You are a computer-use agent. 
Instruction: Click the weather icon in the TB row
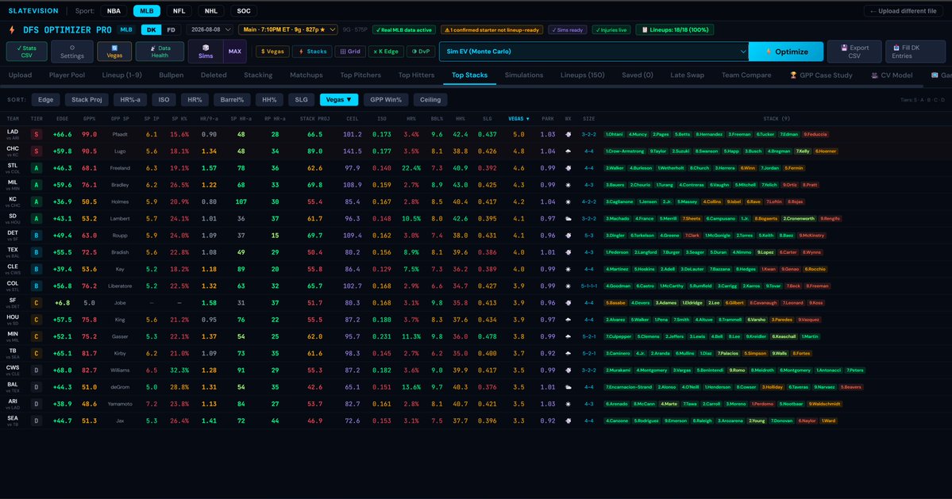point(569,353)
